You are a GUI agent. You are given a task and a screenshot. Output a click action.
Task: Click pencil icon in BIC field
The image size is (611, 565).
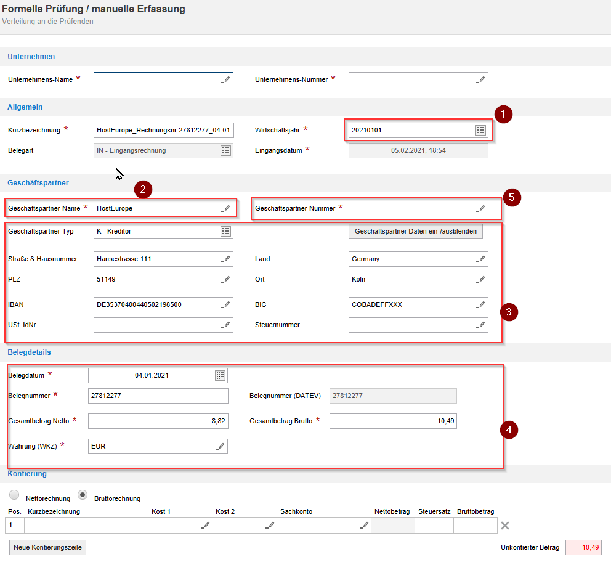[x=480, y=304]
